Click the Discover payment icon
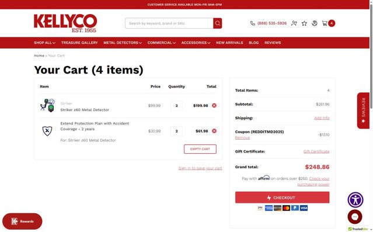The width and height of the screenshot is (373, 232). tap(277, 208)
